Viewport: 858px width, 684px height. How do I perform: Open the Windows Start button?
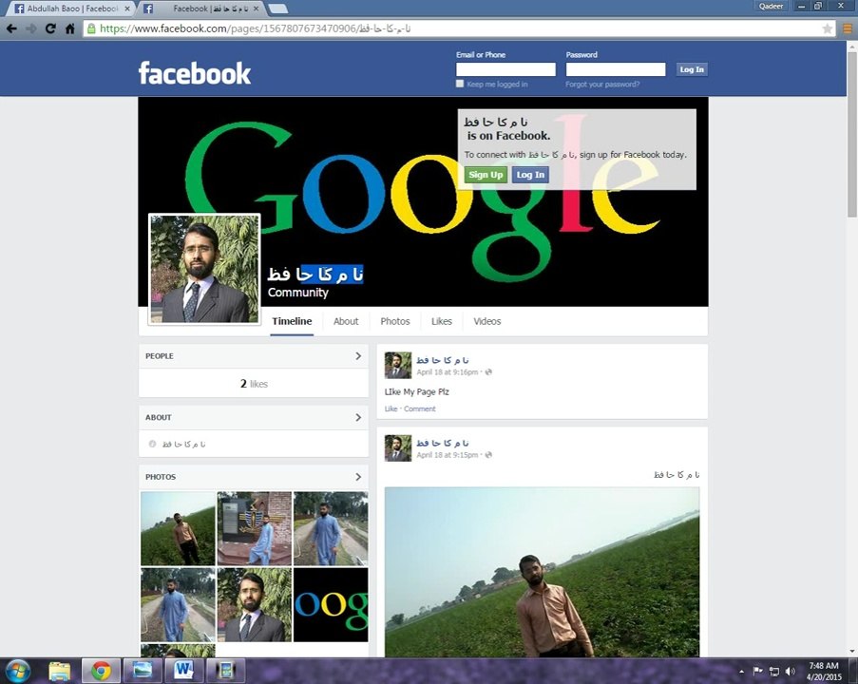click(x=17, y=671)
